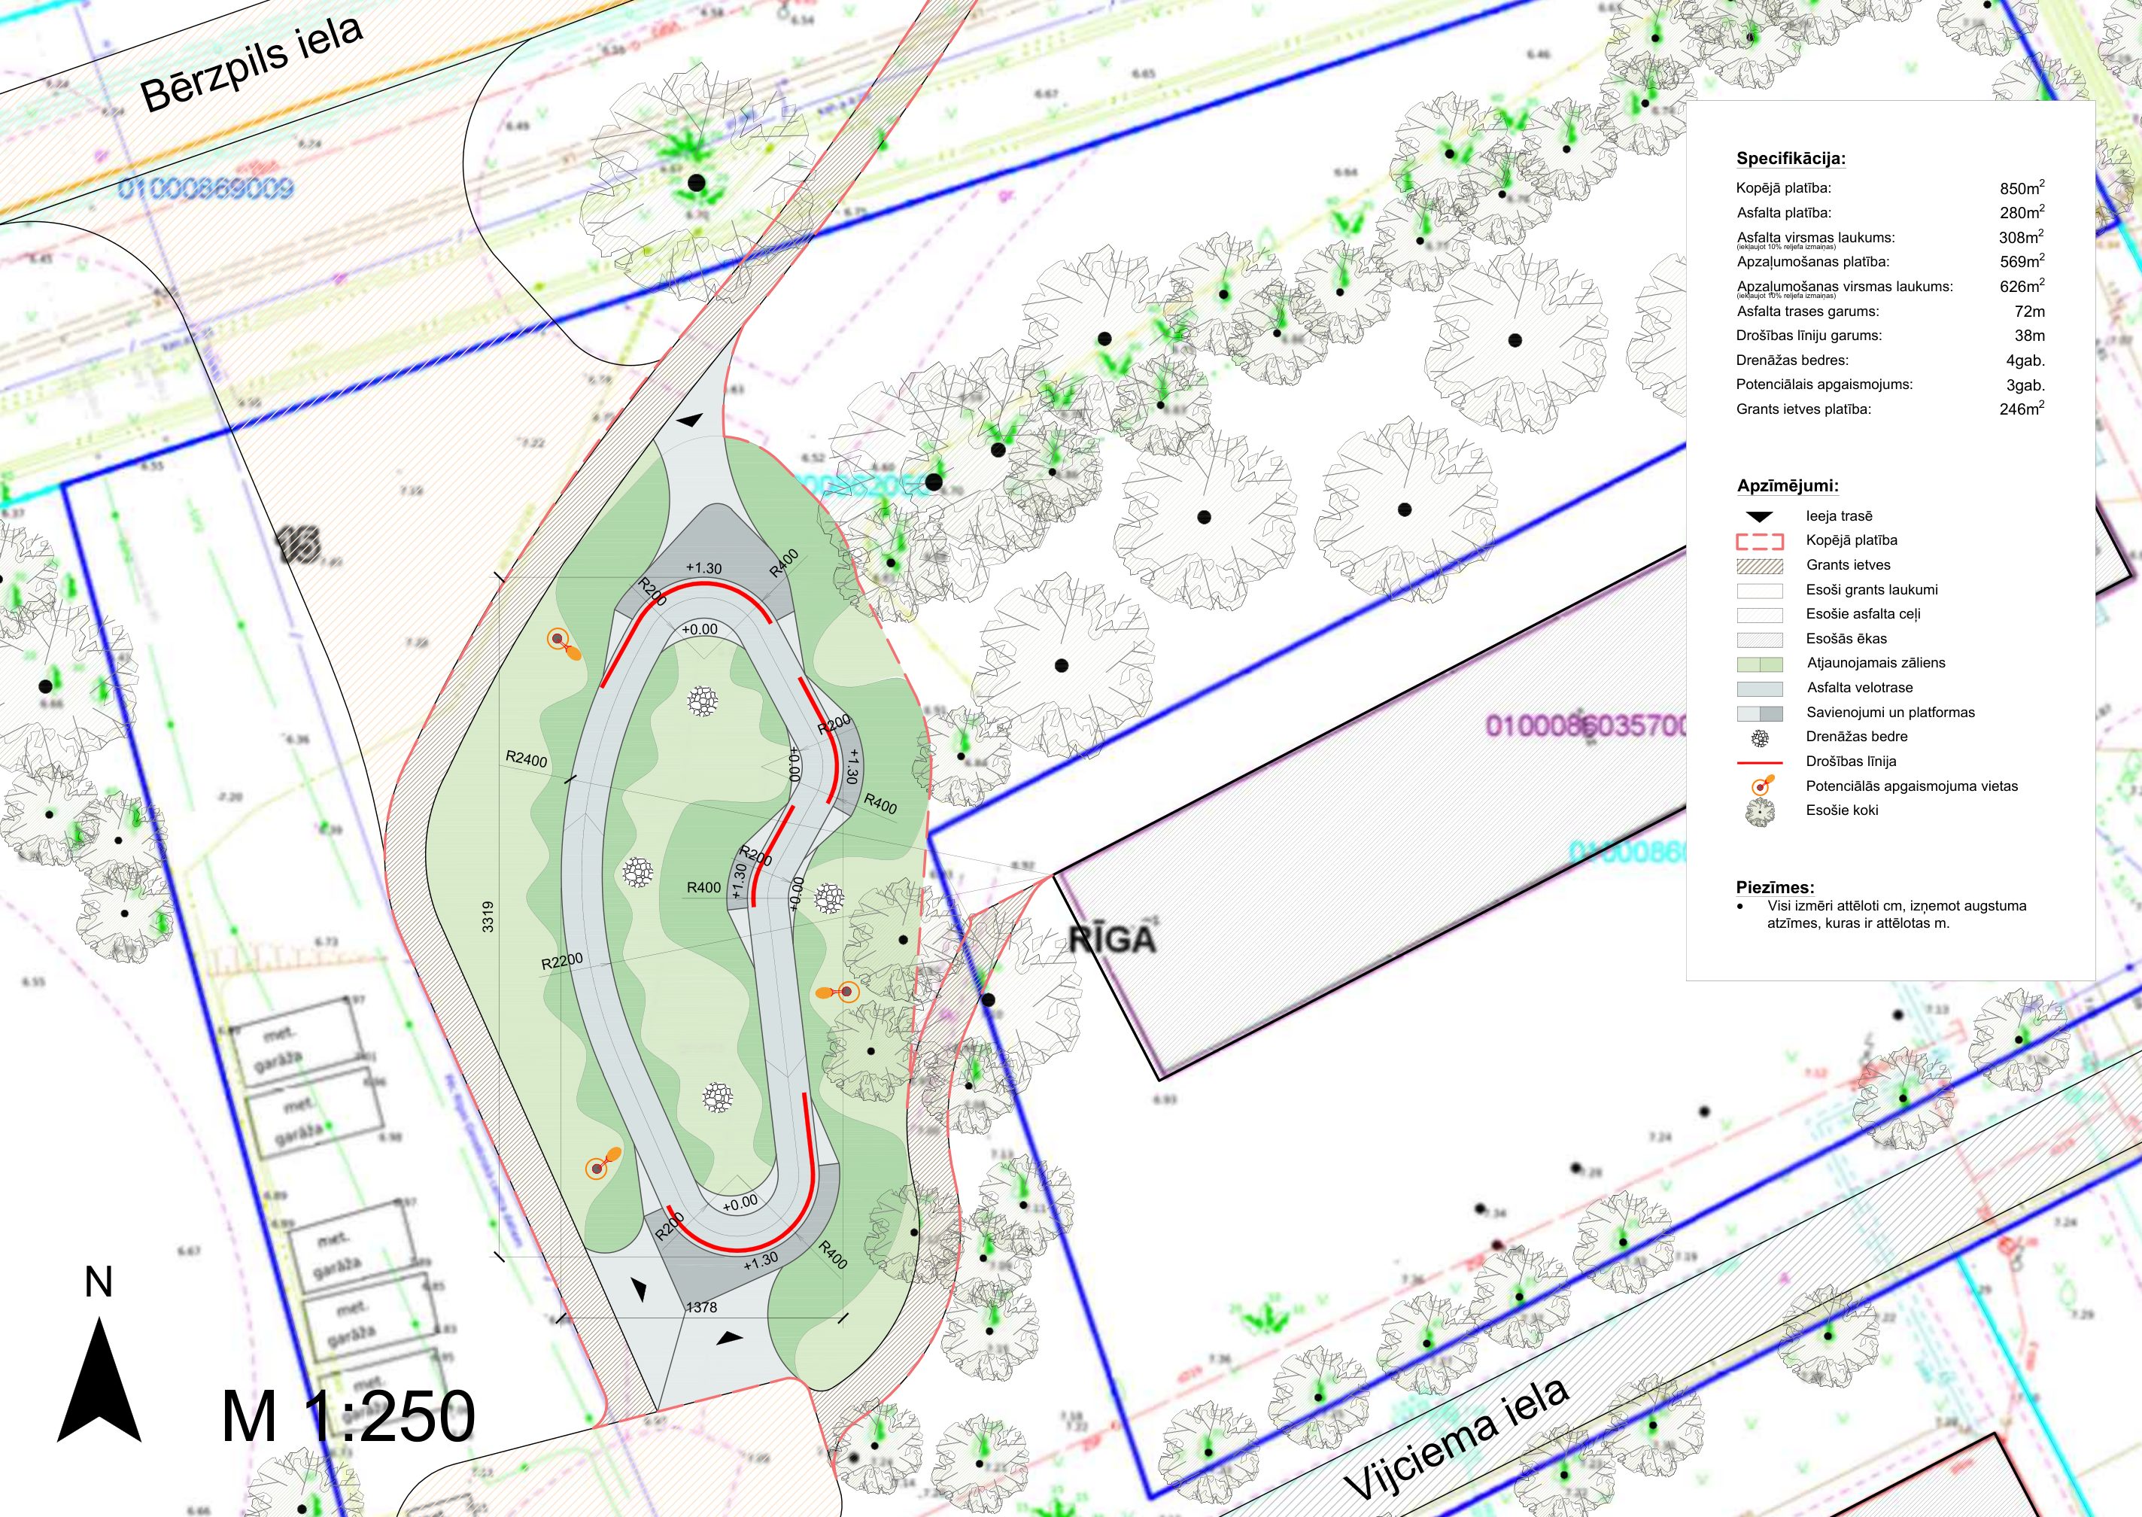Click the topmost drainage pit inside the track loop
Viewport: 2142px width, 1517px height.
[x=702, y=701]
